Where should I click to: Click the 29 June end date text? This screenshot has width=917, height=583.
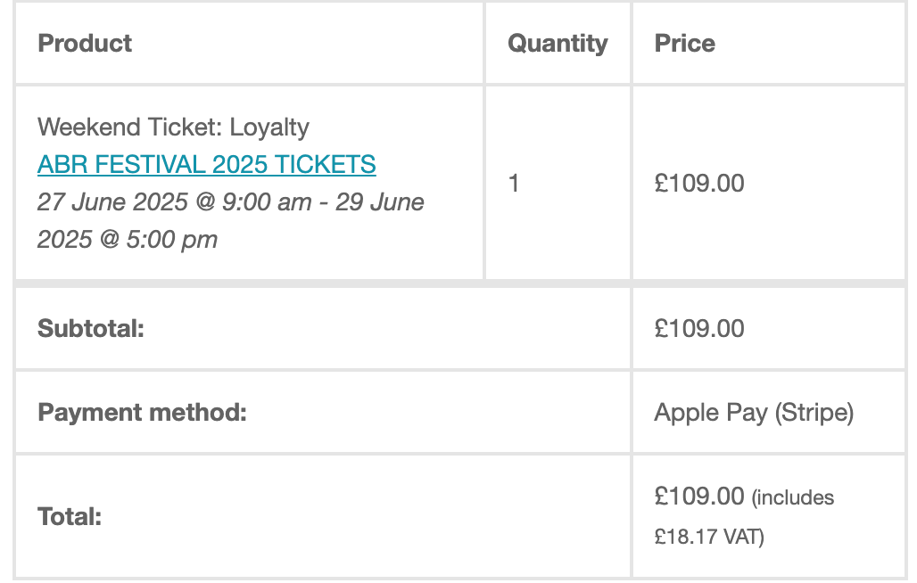click(379, 202)
